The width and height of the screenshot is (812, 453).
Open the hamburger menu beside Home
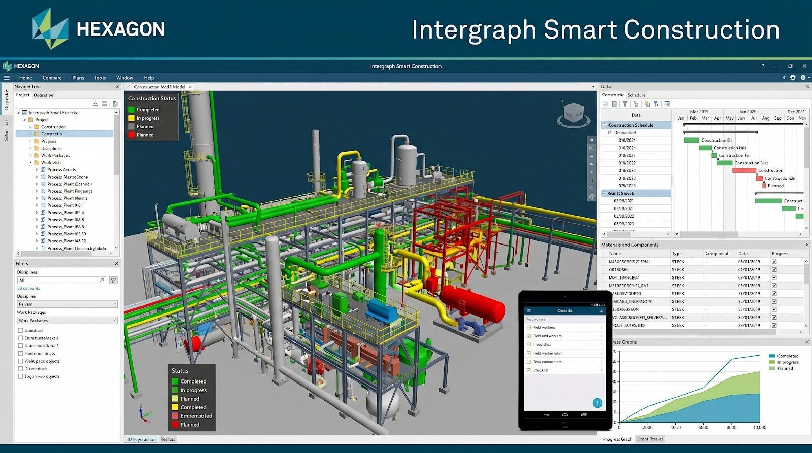(7, 78)
